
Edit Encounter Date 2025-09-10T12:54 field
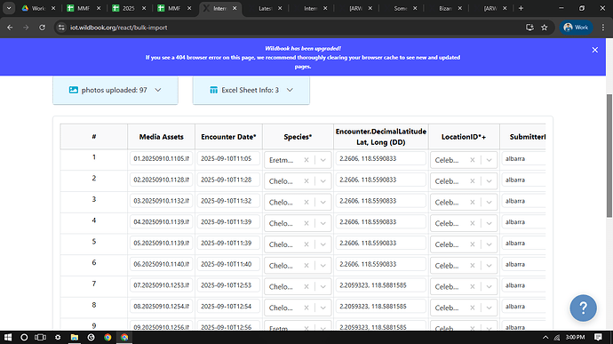tap(228, 307)
